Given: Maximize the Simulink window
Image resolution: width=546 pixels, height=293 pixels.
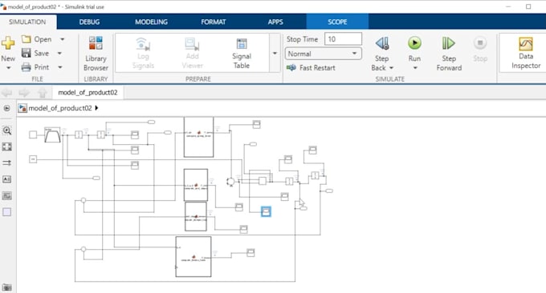Looking at the screenshot, I should click(528, 6).
